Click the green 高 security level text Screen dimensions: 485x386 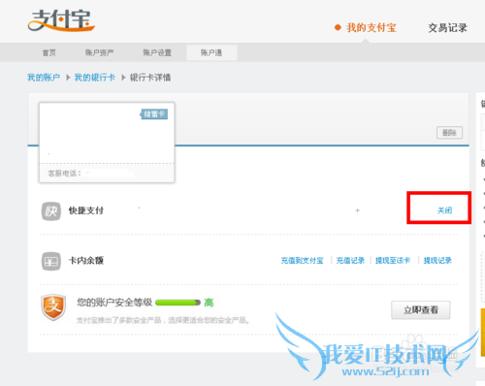(x=209, y=303)
